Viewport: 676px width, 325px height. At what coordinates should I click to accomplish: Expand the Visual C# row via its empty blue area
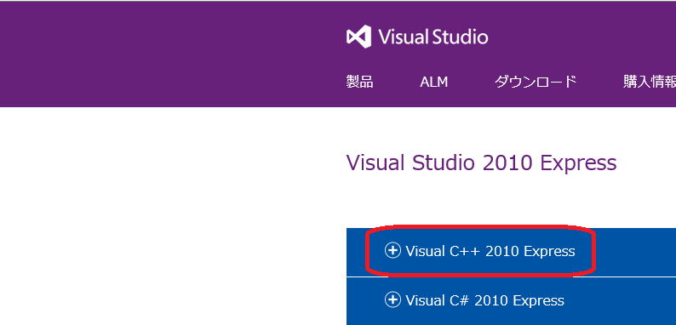[621, 300]
